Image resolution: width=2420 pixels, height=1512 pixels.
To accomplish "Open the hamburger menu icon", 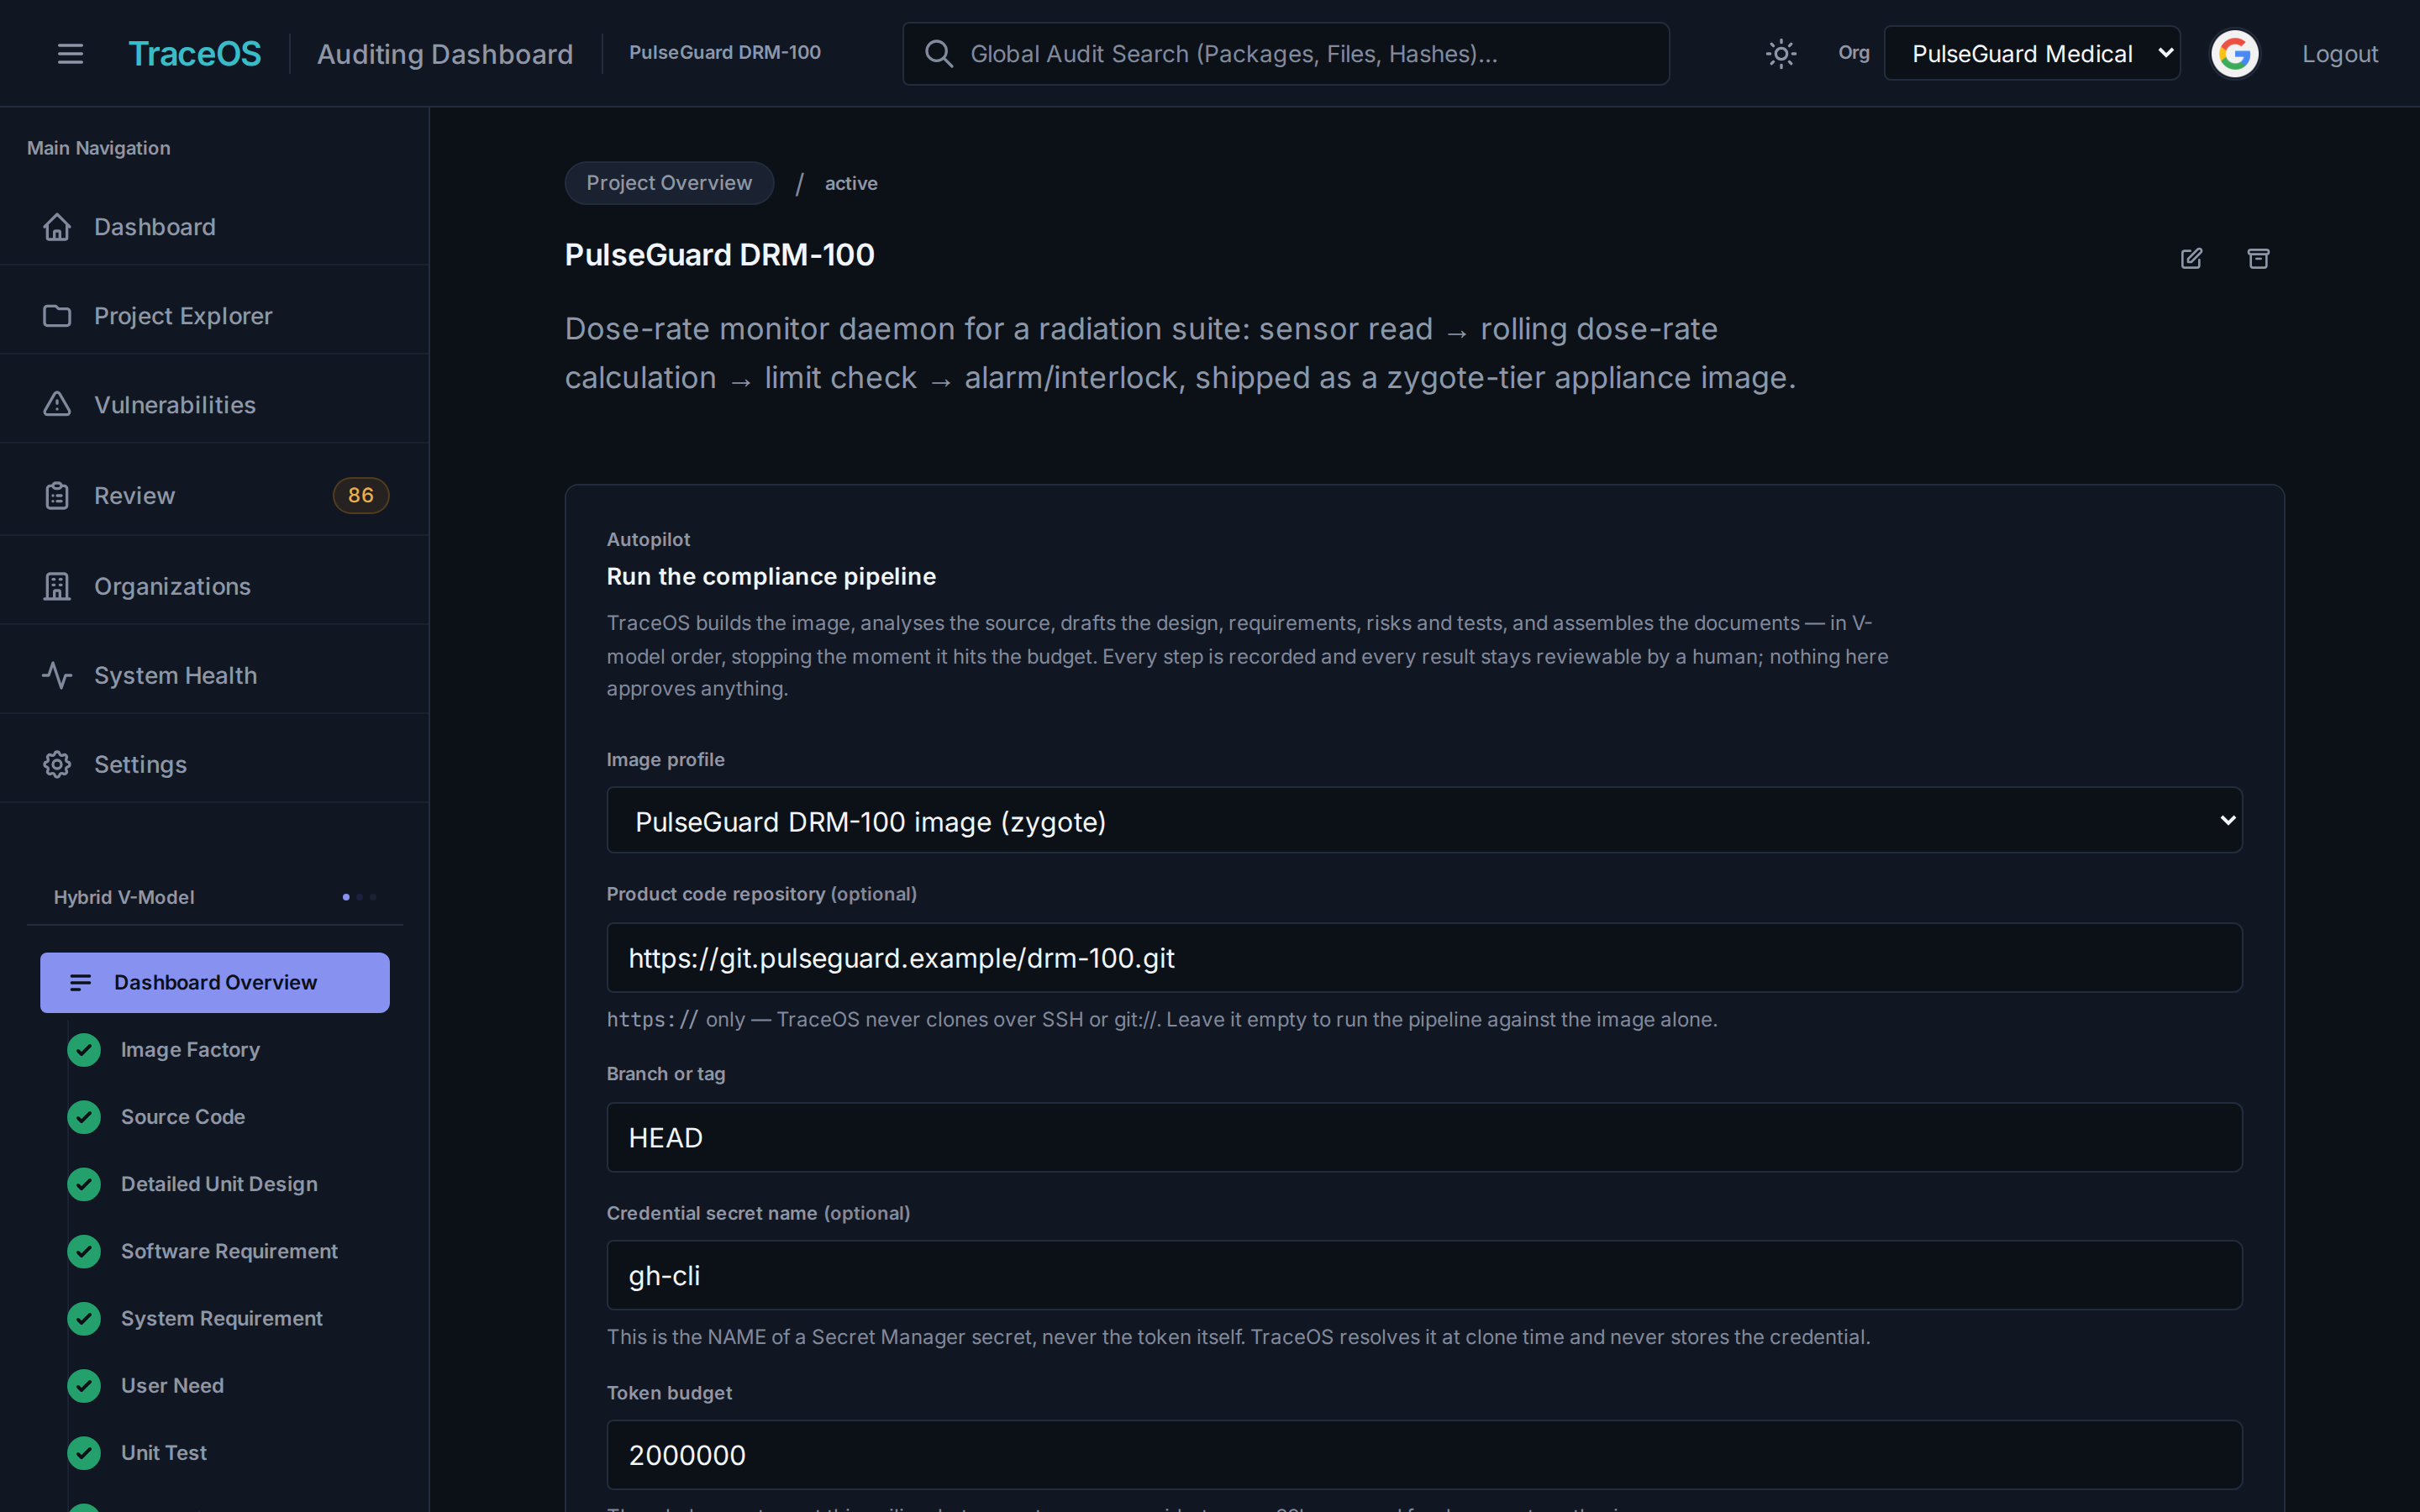I will (70, 54).
